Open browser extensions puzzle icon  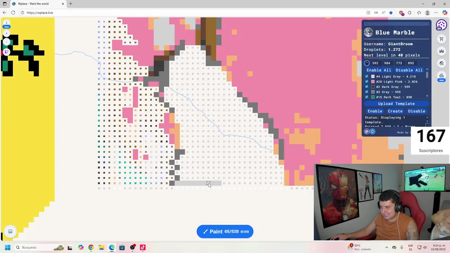[x=410, y=13]
